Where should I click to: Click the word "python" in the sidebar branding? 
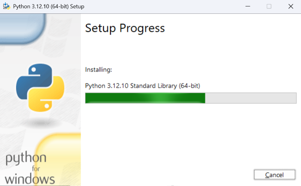[26, 158]
